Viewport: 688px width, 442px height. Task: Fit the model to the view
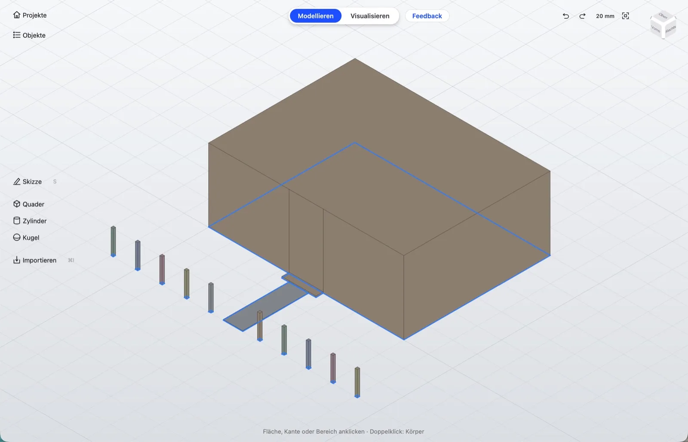click(x=626, y=16)
